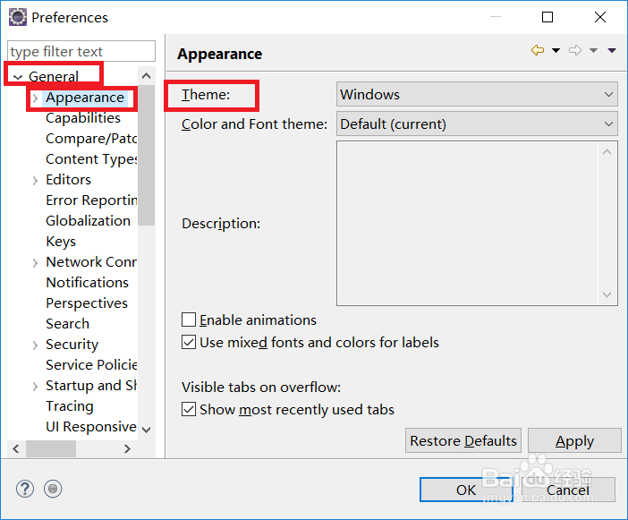Click the Apply button

574,440
